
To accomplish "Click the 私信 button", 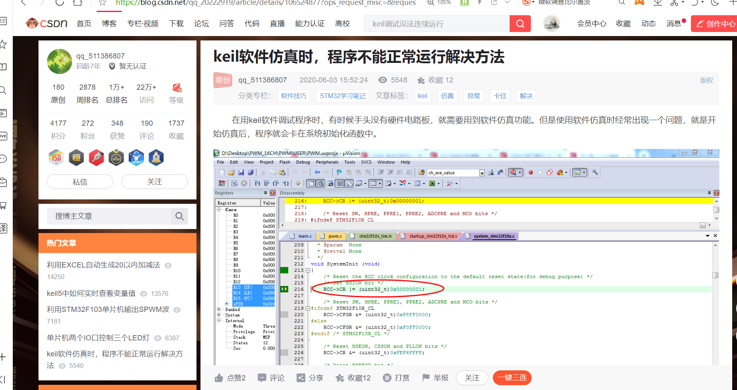I will 80,182.
